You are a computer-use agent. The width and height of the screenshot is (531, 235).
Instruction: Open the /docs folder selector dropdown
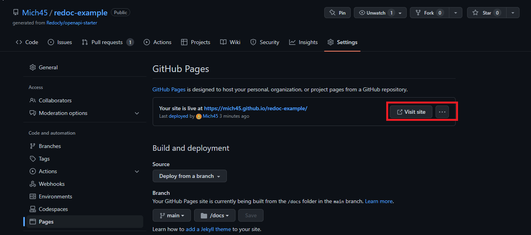215,215
